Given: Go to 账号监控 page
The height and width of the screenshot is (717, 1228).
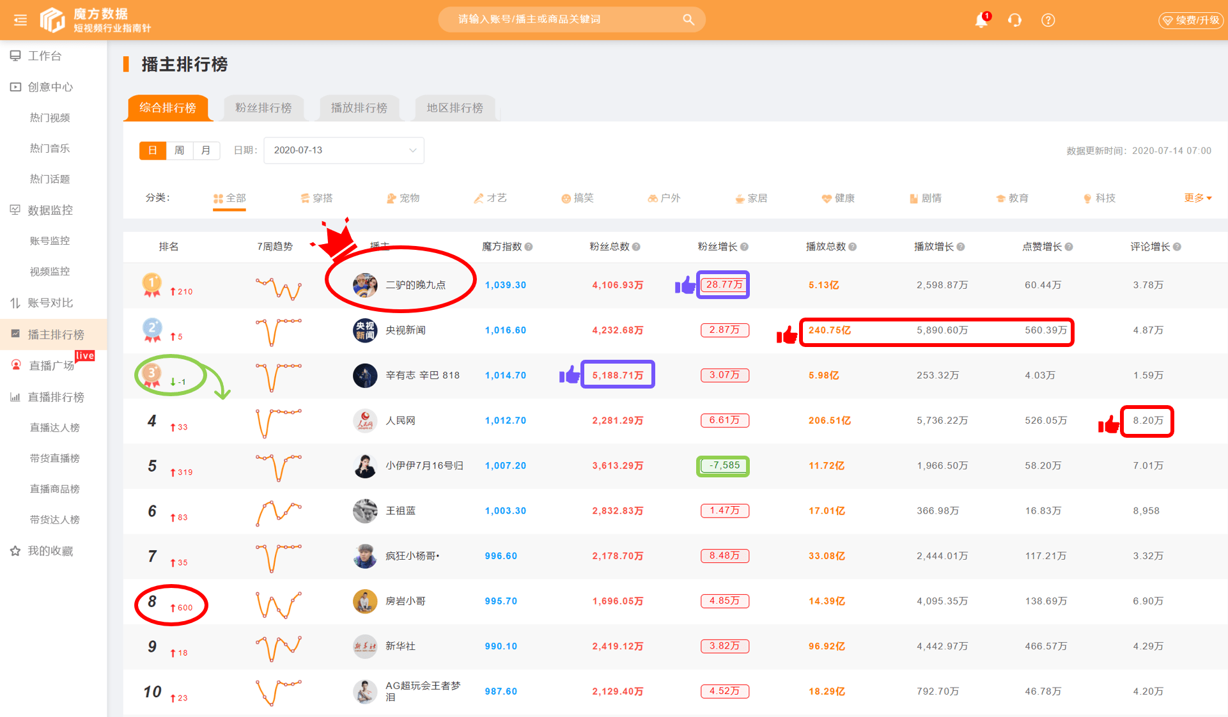Looking at the screenshot, I should (x=50, y=241).
